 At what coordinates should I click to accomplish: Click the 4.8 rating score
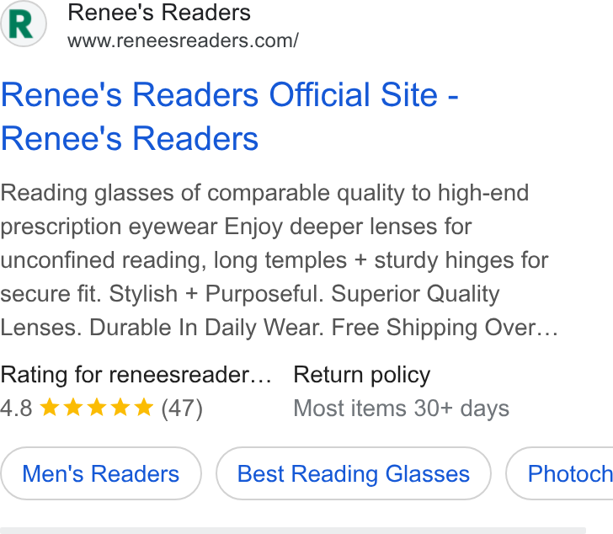click(16, 409)
